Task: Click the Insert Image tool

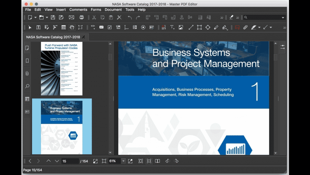Action: (x=181, y=27)
